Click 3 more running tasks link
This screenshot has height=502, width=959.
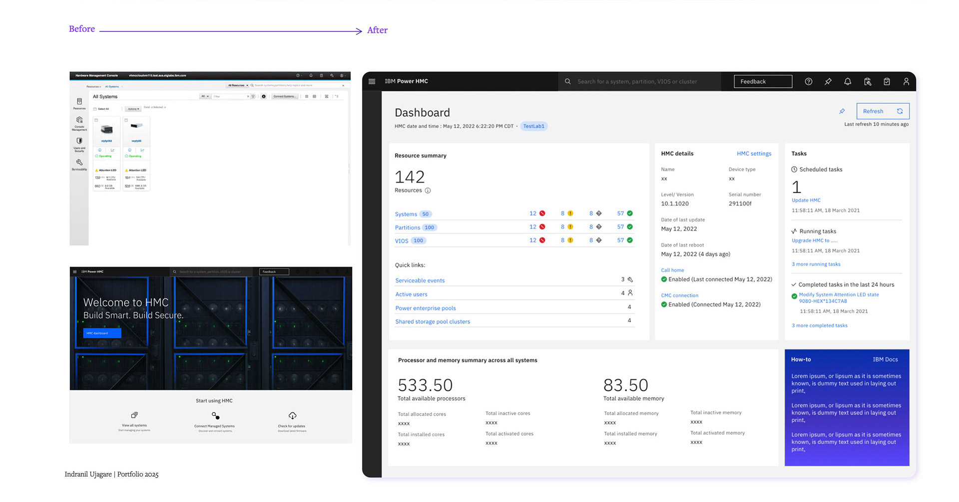point(816,264)
